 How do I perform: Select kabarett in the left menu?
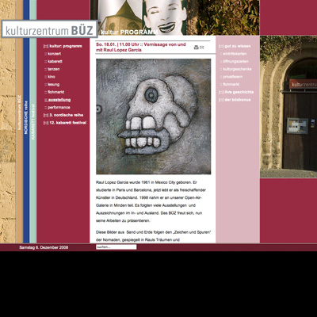pos(53,61)
